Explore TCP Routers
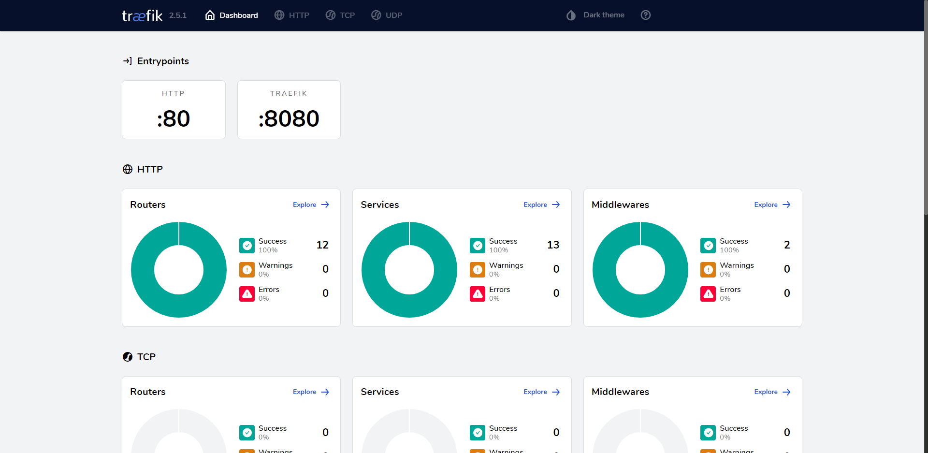 coord(311,392)
